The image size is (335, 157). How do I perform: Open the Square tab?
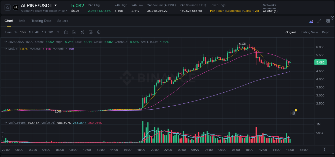coord(63,21)
